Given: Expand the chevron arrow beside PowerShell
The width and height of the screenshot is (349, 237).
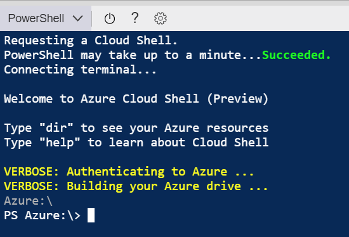Looking at the screenshot, I should pyautogui.click(x=78, y=18).
